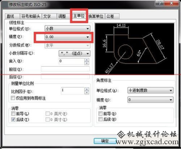Click the 前缀 text field

65,69
